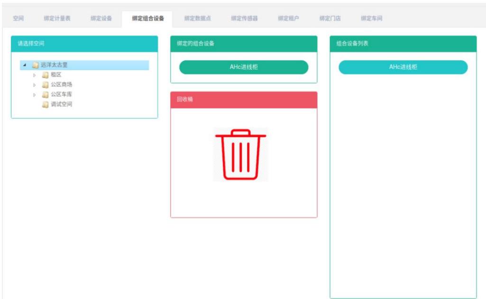Expand the 公区车库 tree node arrow
The image size is (486, 299).
(x=34, y=95)
